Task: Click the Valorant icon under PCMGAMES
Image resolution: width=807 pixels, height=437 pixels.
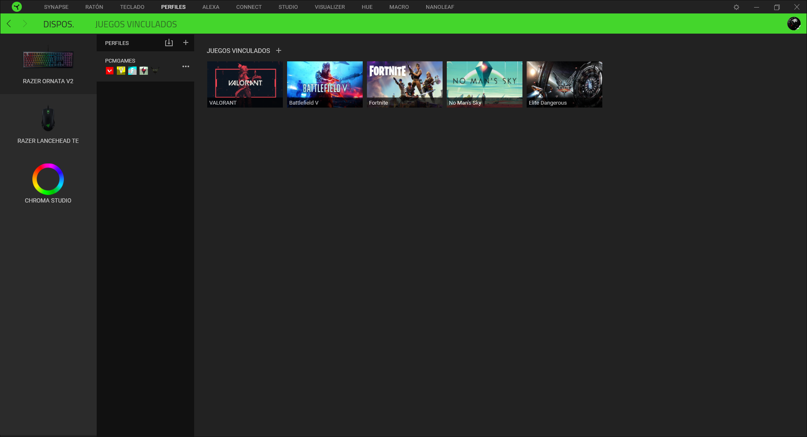Action: 110,71
